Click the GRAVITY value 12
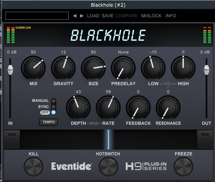 (63, 52)
